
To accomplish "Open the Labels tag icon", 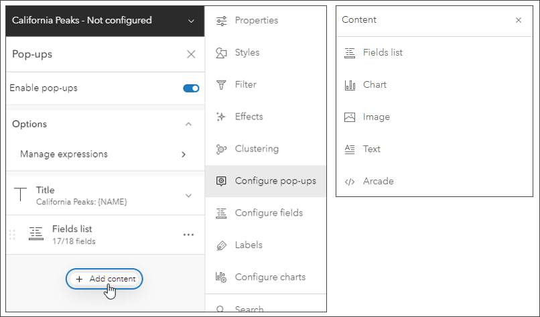I will pos(221,245).
